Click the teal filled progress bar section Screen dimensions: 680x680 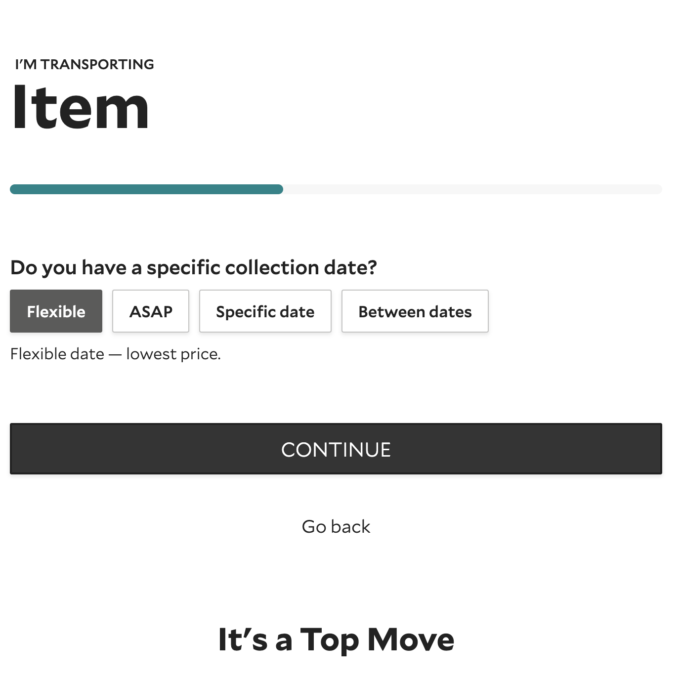(146, 189)
